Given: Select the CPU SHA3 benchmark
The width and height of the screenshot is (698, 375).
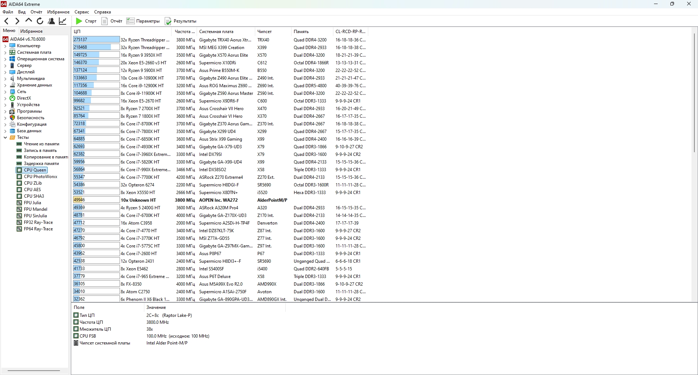Looking at the screenshot, I should pyautogui.click(x=34, y=196).
